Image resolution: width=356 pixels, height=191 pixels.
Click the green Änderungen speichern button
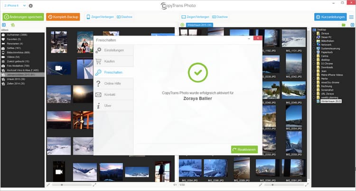pos(23,17)
